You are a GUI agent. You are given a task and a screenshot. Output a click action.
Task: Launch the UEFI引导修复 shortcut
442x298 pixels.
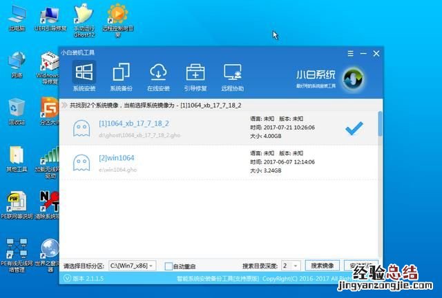[50, 19]
